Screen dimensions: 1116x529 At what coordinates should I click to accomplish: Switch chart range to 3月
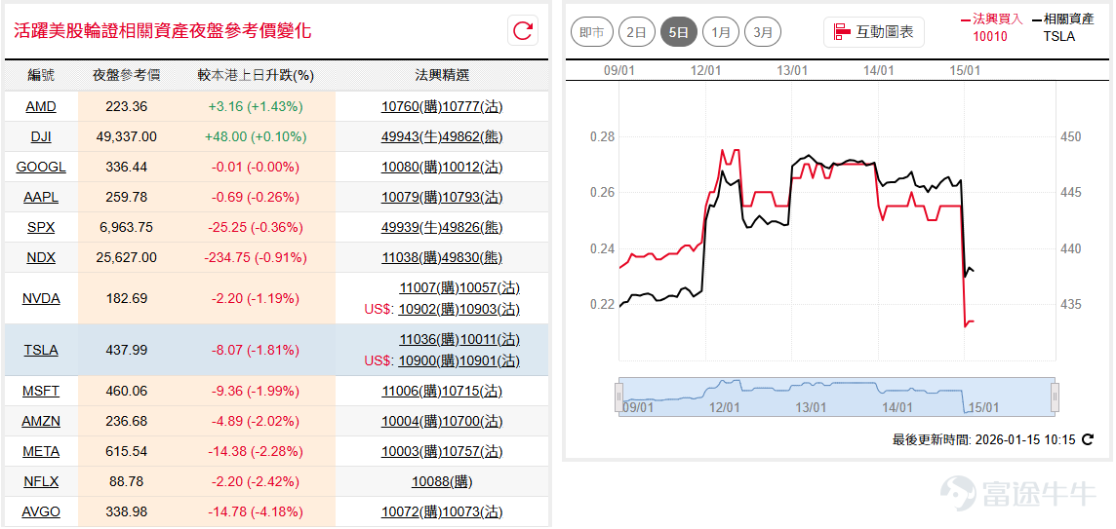762,32
